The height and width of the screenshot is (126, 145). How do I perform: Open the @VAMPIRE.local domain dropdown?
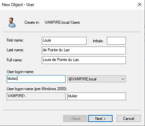click(x=97, y=79)
